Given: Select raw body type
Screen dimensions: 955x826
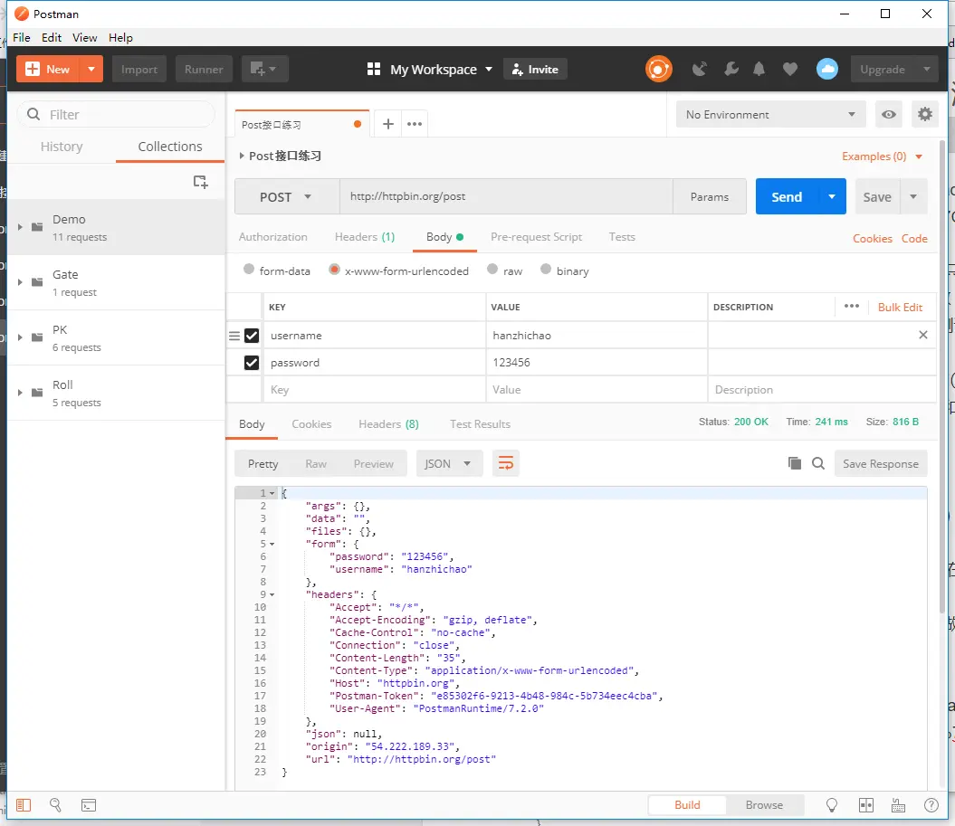Looking at the screenshot, I should (x=492, y=269).
